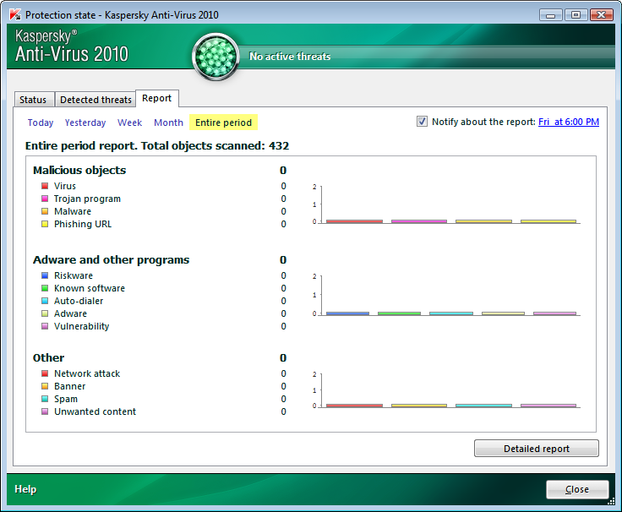This screenshot has height=512, width=622.
Task: Click the purple Vulnerability swatch
Action: [45, 326]
